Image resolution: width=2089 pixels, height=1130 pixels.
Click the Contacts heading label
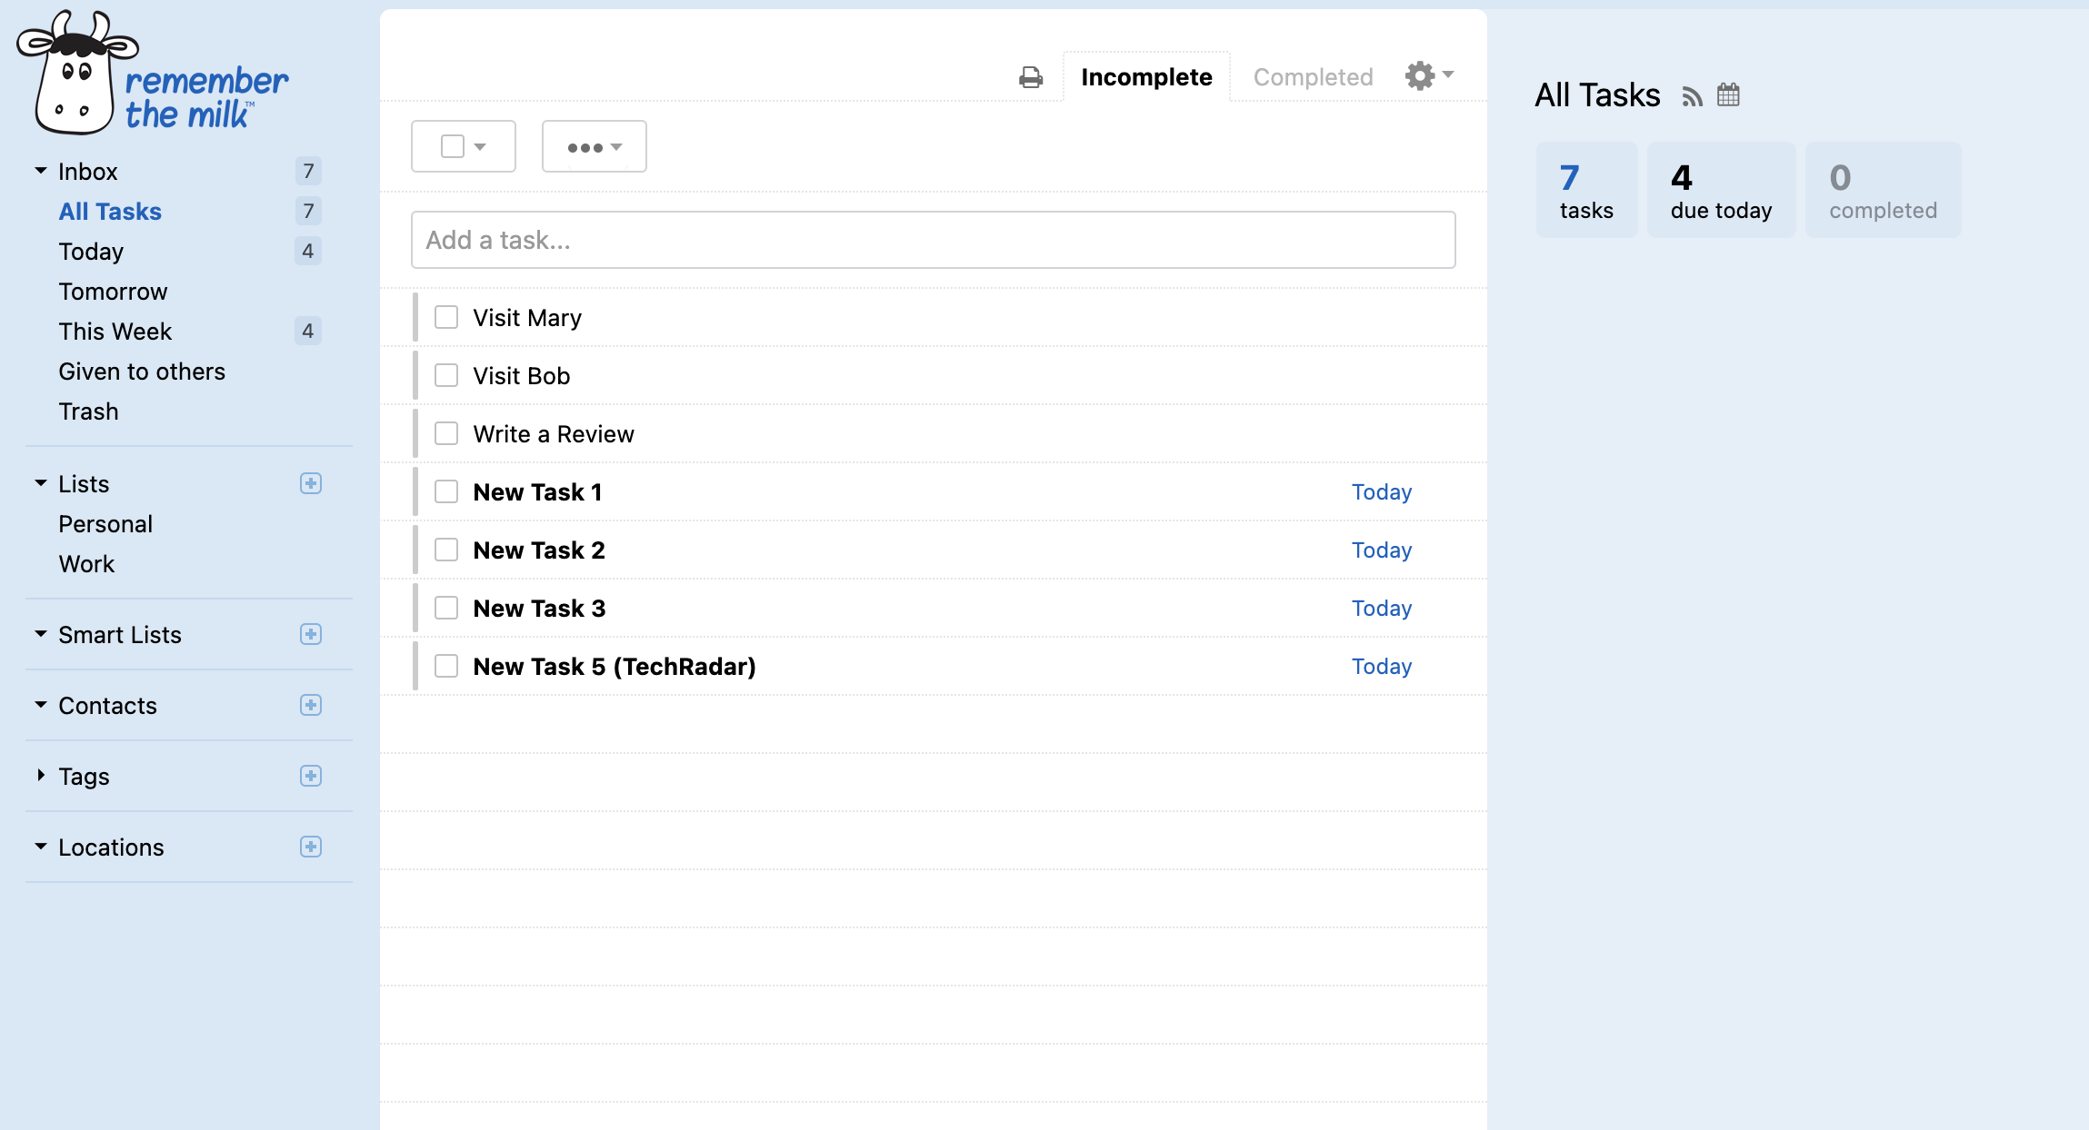pyautogui.click(x=107, y=706)
